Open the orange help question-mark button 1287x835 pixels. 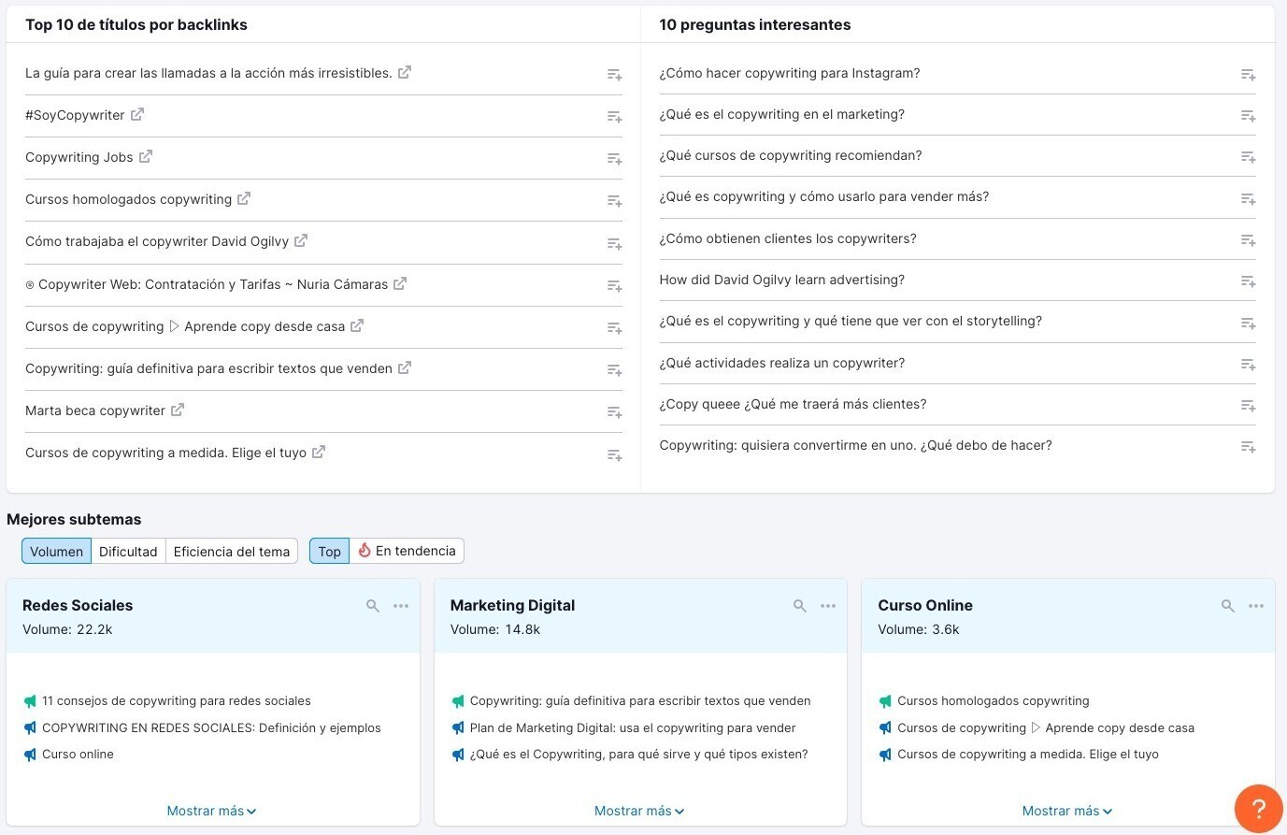1258,809
